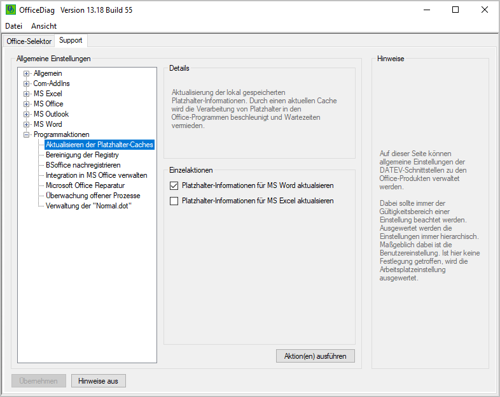Expand the MS Office tree node
Image resolution: width=500 pixels, height=397 pixels.
tap(27, 104)
